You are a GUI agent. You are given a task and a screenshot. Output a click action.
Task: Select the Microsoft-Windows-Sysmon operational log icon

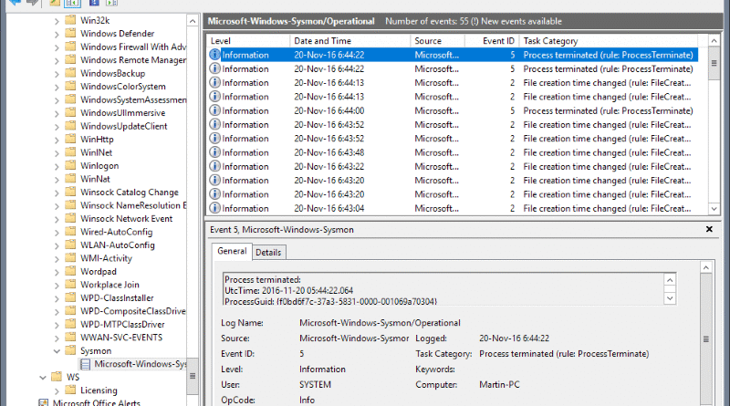click(x=85, y=364)
